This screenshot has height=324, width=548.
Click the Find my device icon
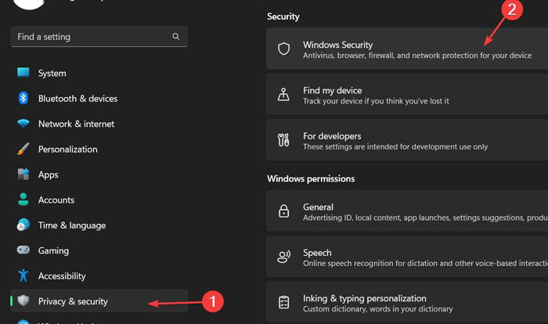point(283,95)
